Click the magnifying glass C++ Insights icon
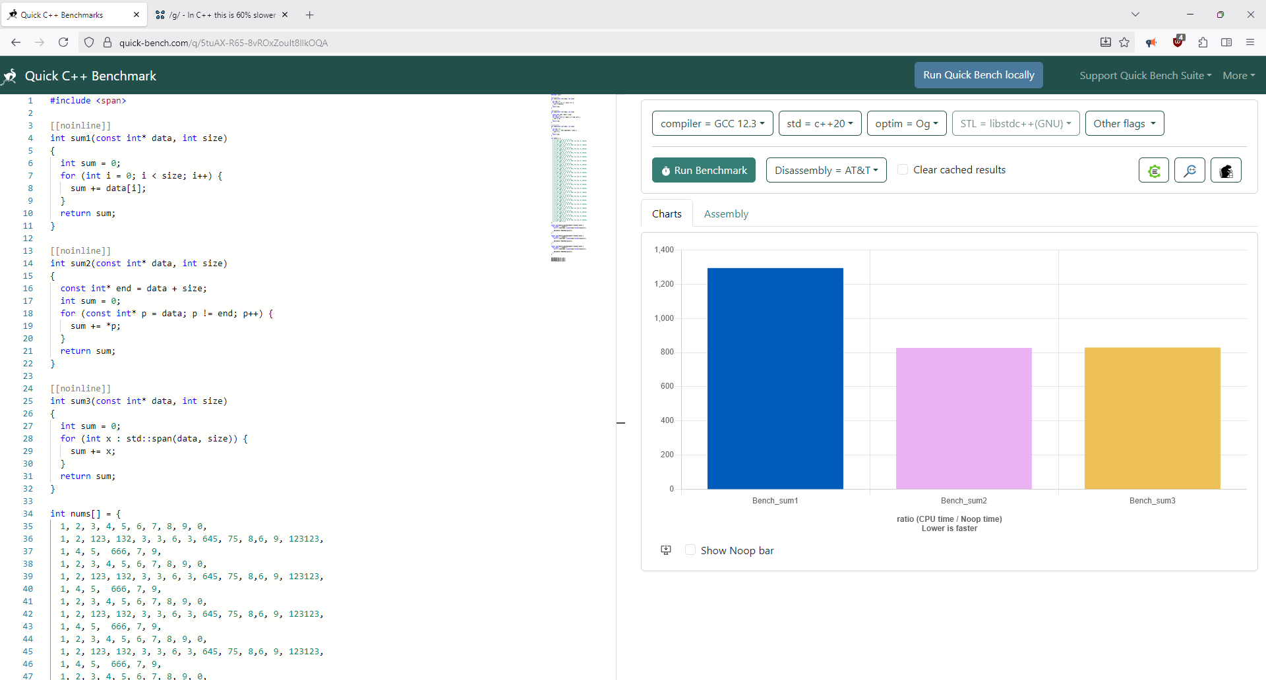1266x680 pixels. [x=1190, y=171]
